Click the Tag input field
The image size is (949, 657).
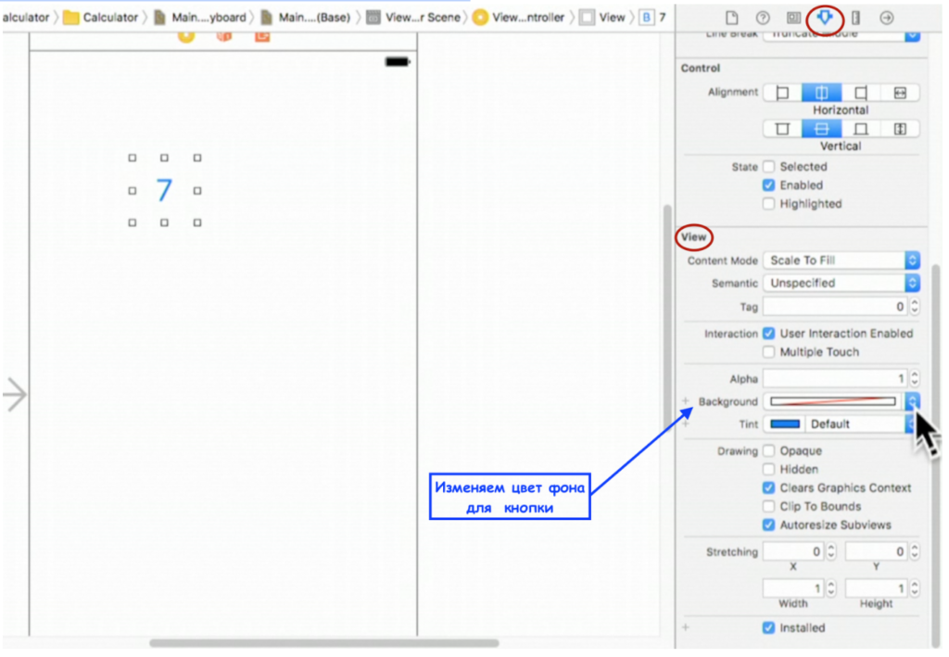click(x=834, y=306)
